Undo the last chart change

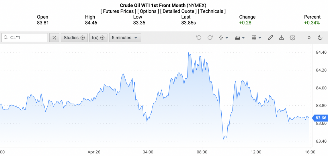199,38
